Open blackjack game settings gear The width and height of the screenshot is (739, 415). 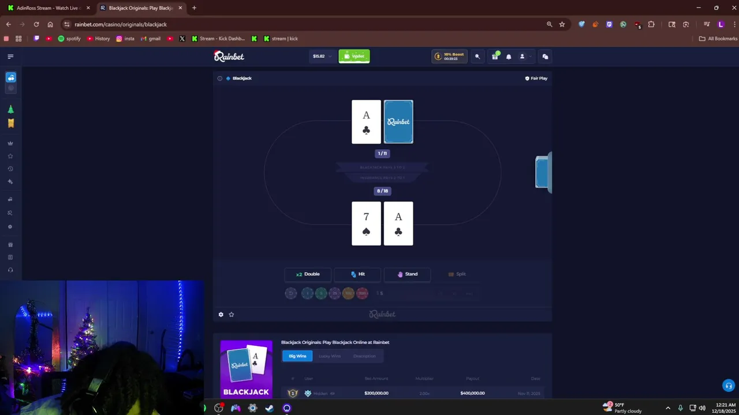221,314
